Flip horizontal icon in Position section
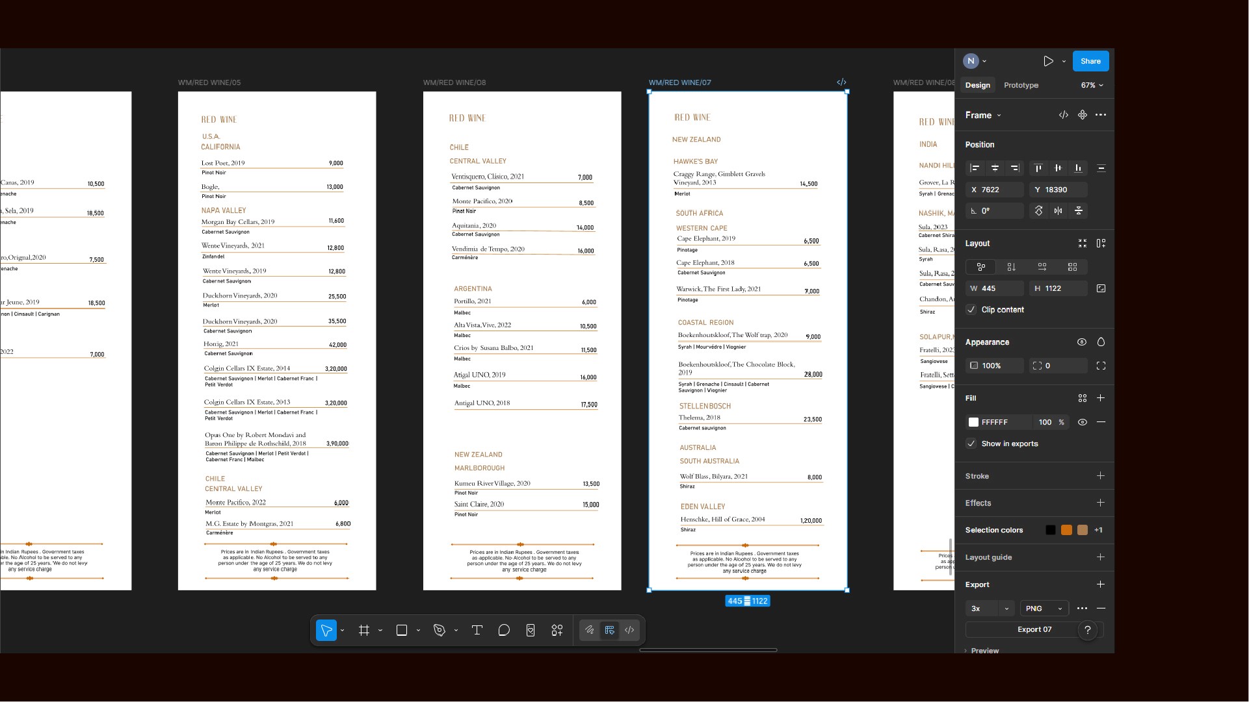The width and height of the screenshot is (1249, 702). 1058,210
